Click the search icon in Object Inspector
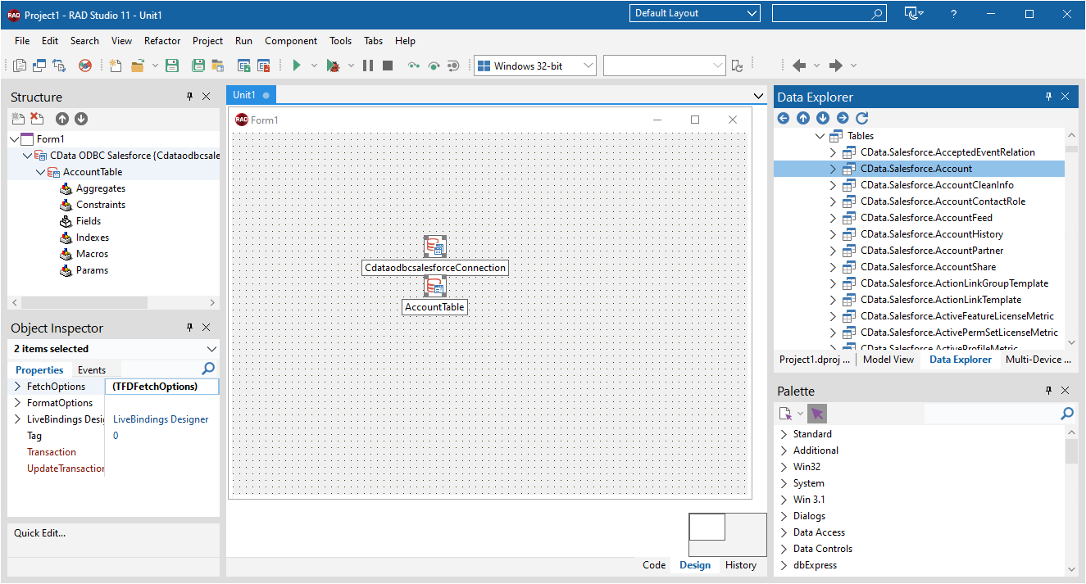Image resolution: width=1086 pixels, height=584 pixels. point(208,369)
